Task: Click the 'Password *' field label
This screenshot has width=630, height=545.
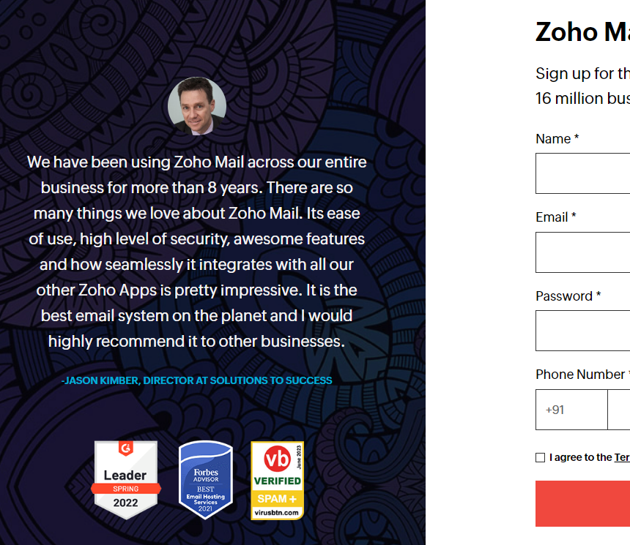Action: [568, 296]
